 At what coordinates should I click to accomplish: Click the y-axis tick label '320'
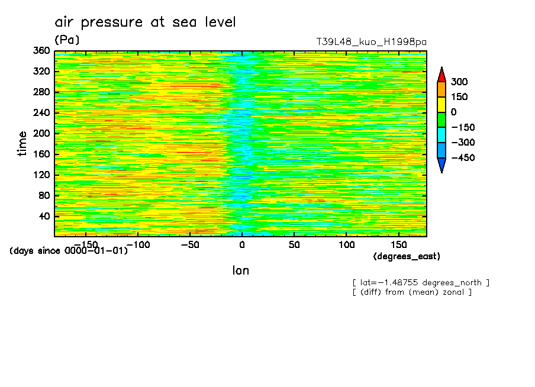click(41, 72)
